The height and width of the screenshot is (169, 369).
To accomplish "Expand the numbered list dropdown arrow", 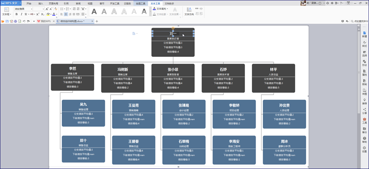I will [x=71, y=9].
